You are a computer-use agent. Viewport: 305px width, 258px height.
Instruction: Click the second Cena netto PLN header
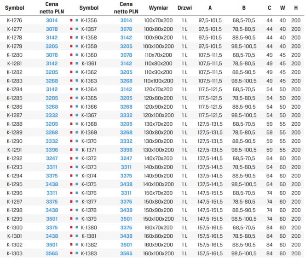126,8
